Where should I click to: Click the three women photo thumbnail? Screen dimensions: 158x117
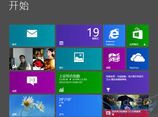tap(38, 53)
